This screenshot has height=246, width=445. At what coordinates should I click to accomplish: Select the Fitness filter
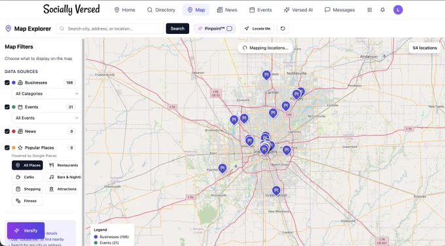[27, 201]
